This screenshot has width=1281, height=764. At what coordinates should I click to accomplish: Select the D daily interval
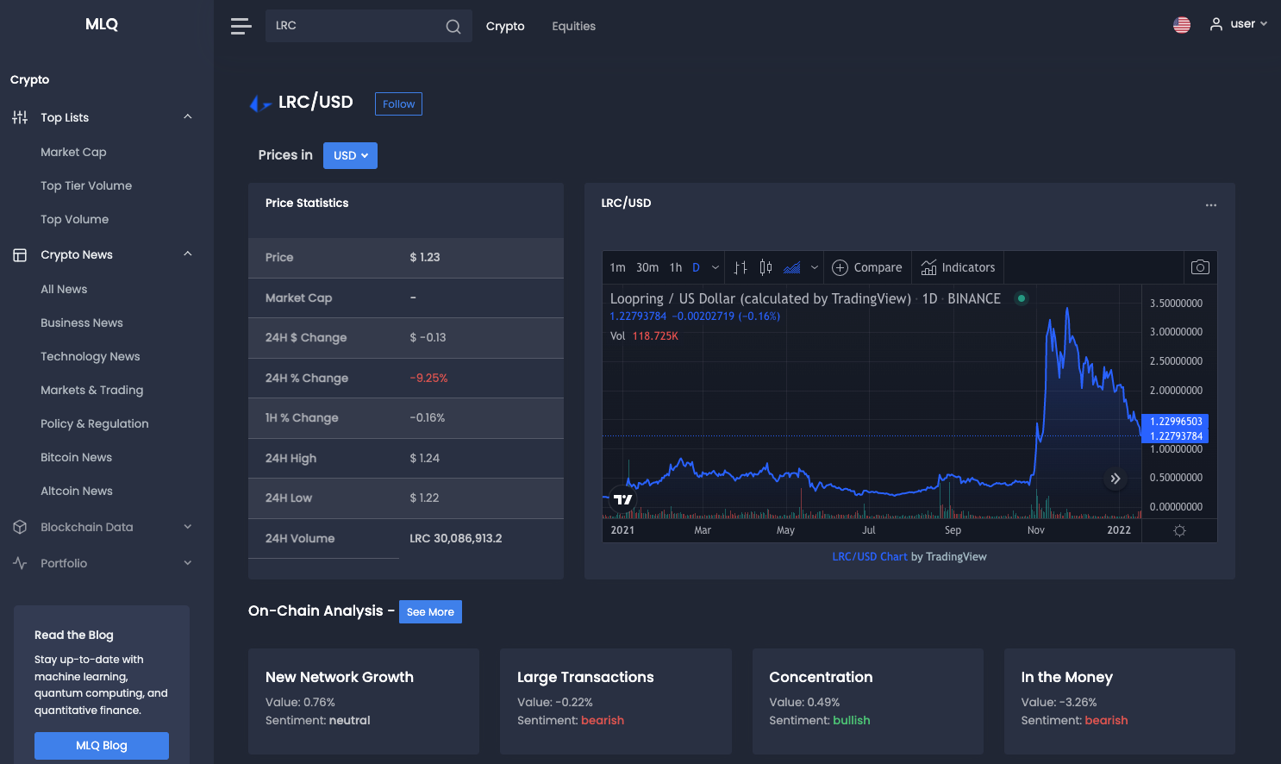point(696,267)
